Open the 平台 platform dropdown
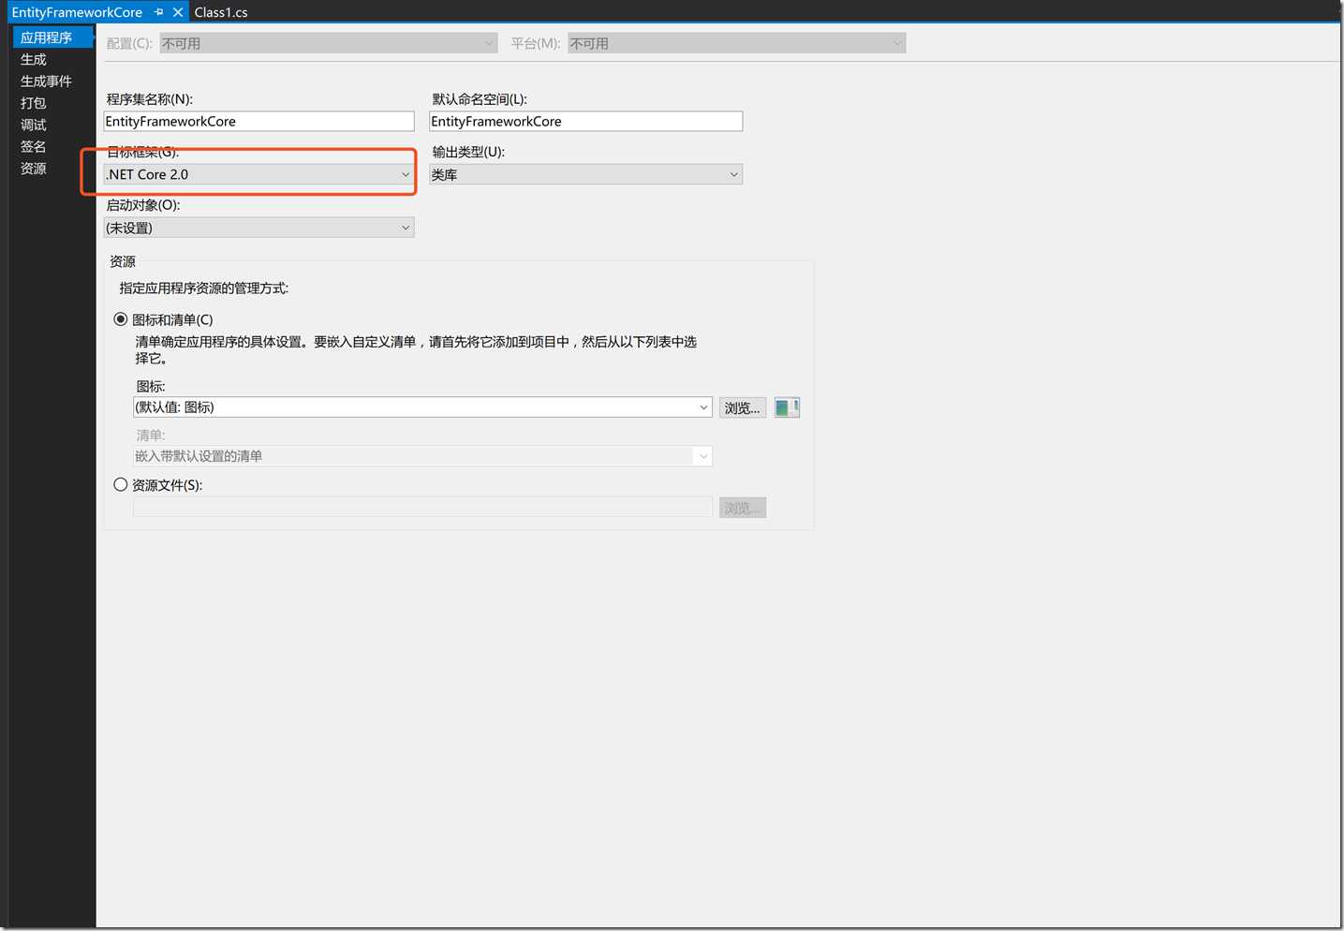1344x931 pixels. [x=736, y=43]
